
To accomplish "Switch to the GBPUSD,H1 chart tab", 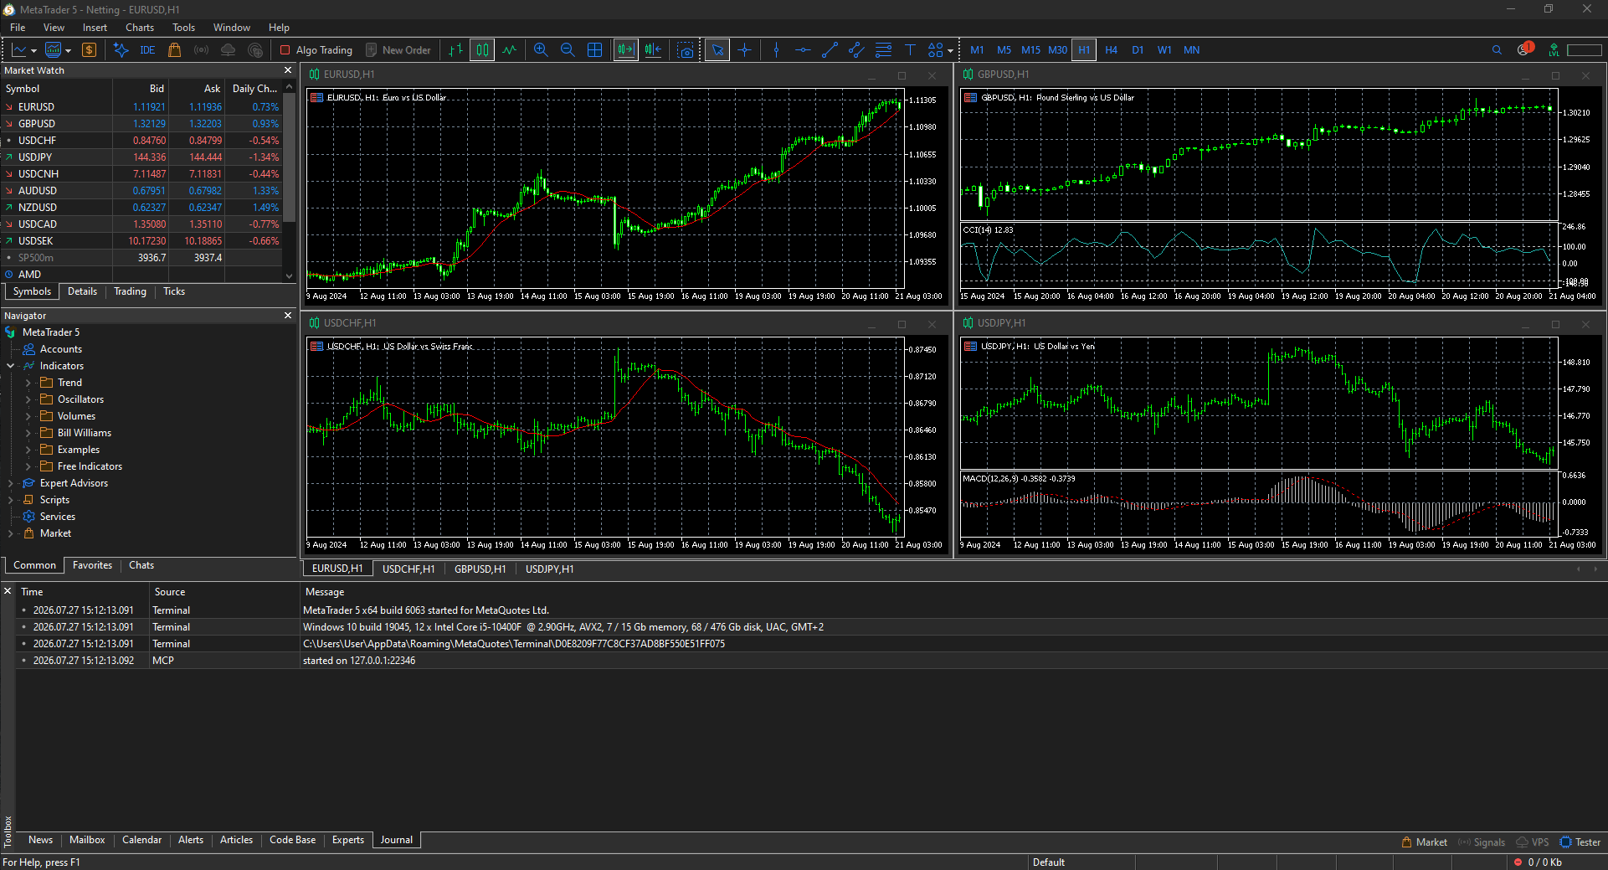I will (x=480, y=569).
